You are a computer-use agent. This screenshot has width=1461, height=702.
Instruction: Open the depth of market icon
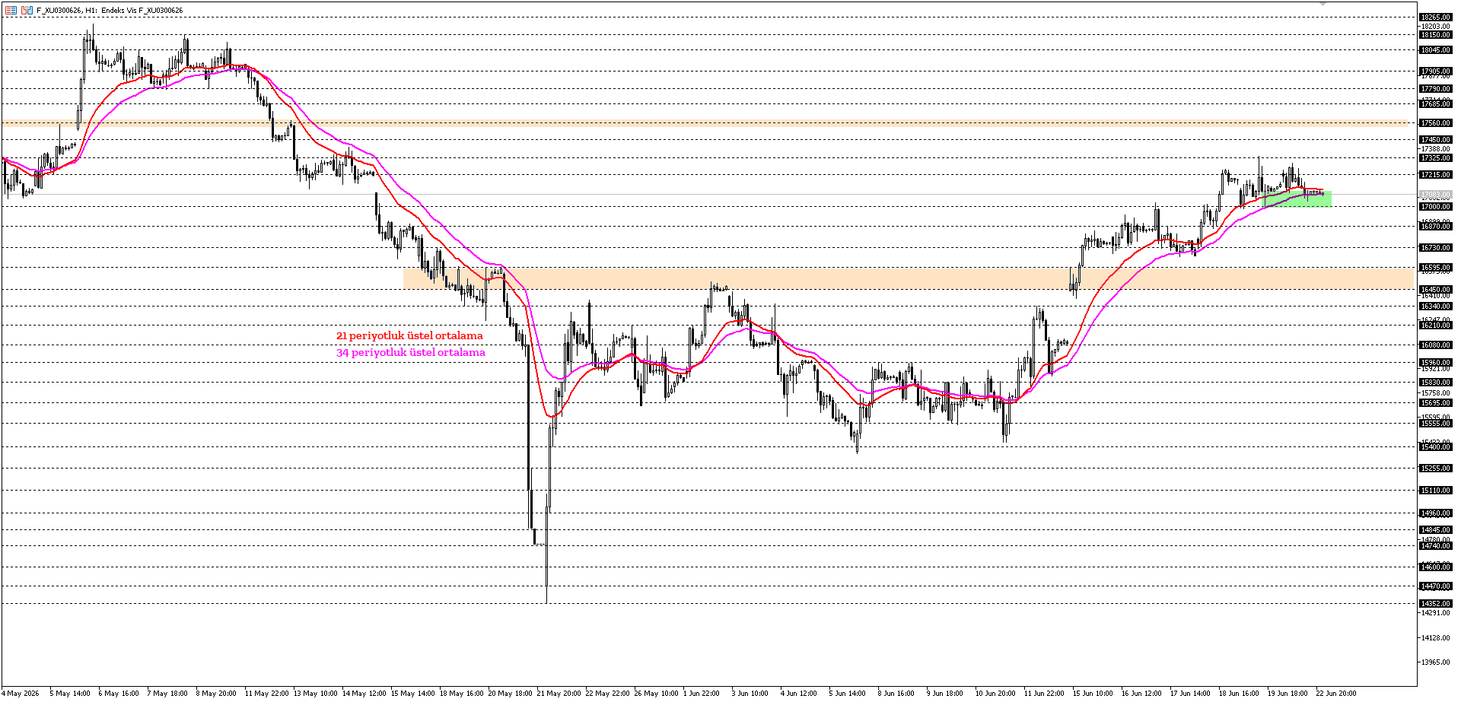pyautogui.click(x=27, y=10)
